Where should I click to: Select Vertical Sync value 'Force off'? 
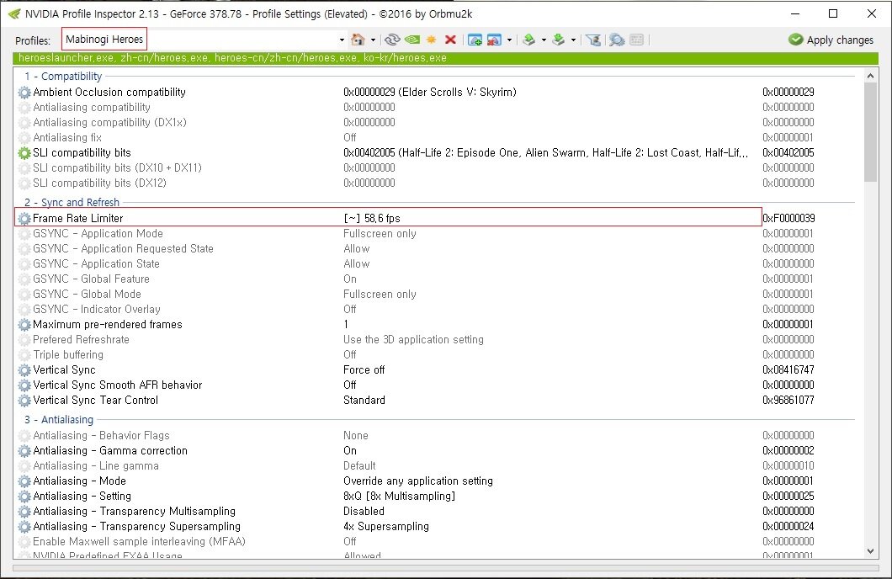click(x=364, y=370)
